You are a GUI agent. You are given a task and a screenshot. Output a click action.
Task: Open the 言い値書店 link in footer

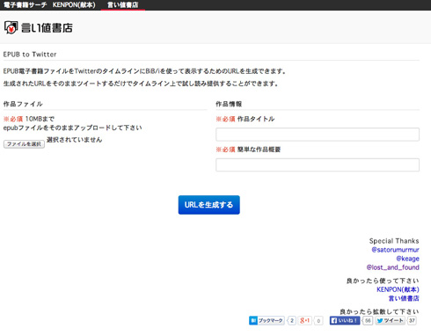pos(404,298)
